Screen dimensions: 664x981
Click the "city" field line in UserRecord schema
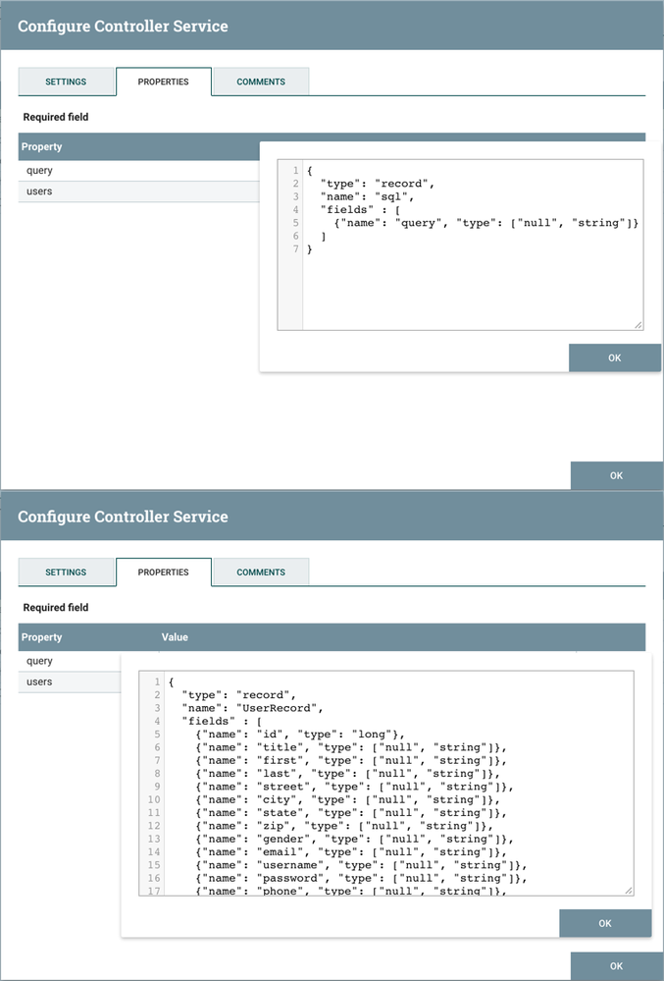[347, 800]
